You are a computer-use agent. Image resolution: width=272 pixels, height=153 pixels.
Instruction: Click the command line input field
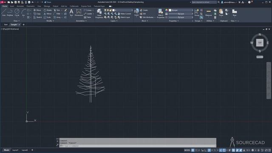[139, 146]
